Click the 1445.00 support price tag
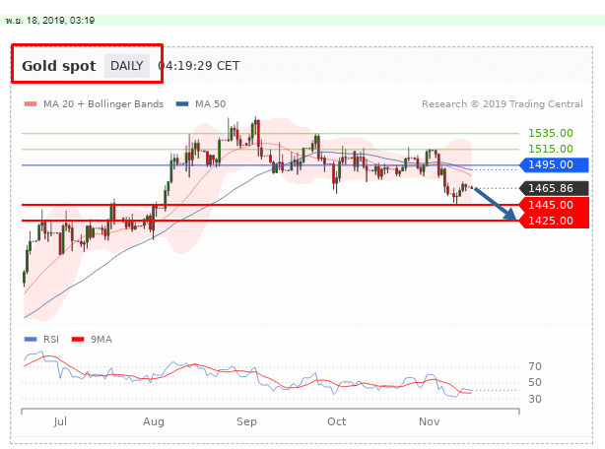The image size is (605, 449). tap(554, 205)
